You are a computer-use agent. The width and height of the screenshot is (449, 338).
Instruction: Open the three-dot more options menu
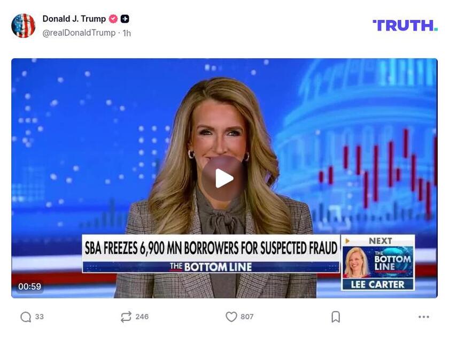[x=423, y=317]
